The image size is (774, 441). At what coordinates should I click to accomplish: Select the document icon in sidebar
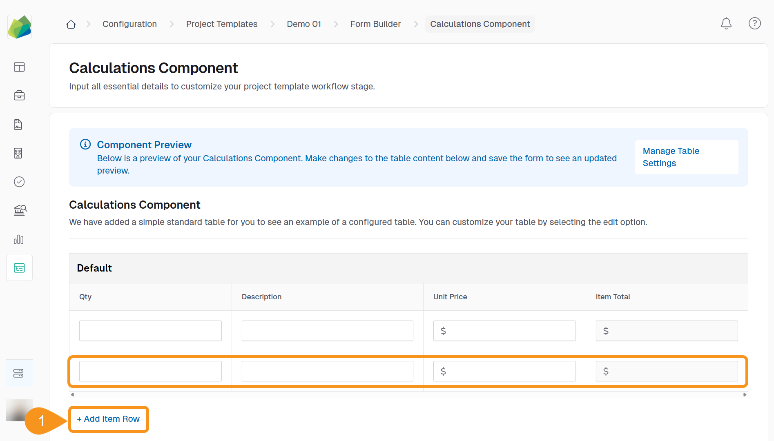pyautogui.click(x=18, y=125)
